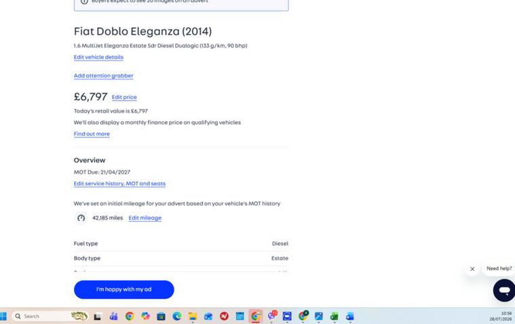
Task: Click the info icon in the images notice
Action: 84,1
